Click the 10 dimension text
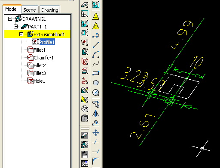 (196, 62)
